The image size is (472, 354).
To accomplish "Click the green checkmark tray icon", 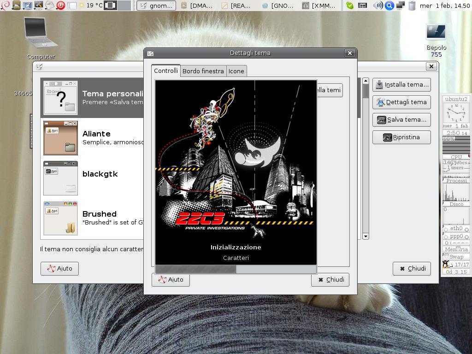I will coord(349,5).
